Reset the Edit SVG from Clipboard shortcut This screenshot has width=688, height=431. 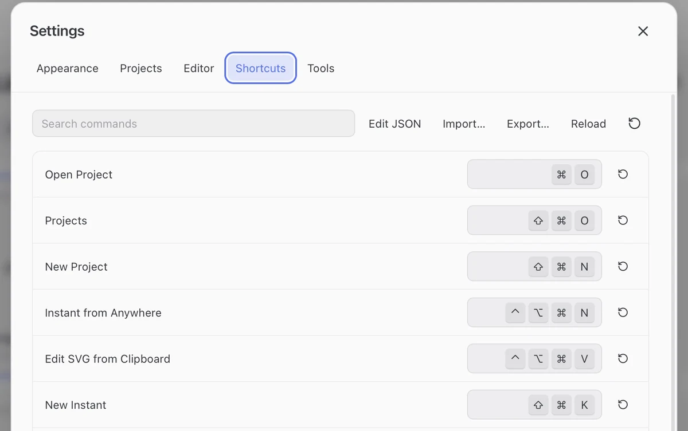point(623,358)
